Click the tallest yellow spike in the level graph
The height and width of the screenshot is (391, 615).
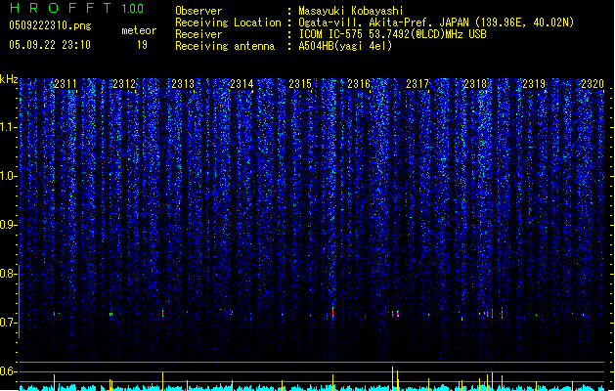tap(393, 378)
